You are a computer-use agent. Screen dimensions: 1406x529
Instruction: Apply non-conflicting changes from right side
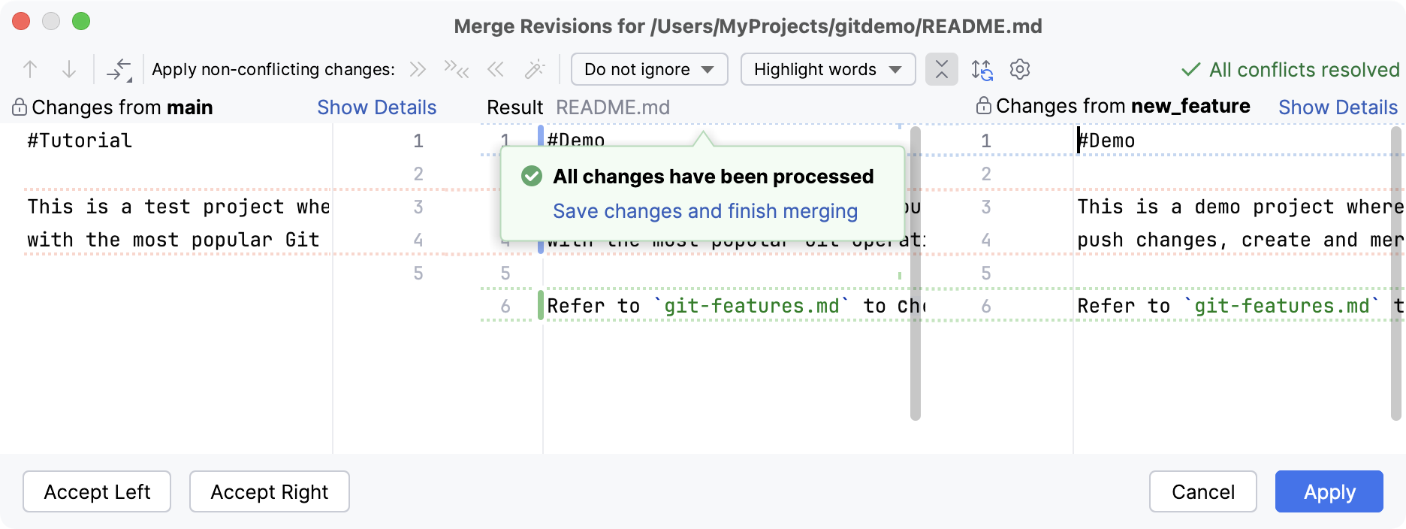495,70
